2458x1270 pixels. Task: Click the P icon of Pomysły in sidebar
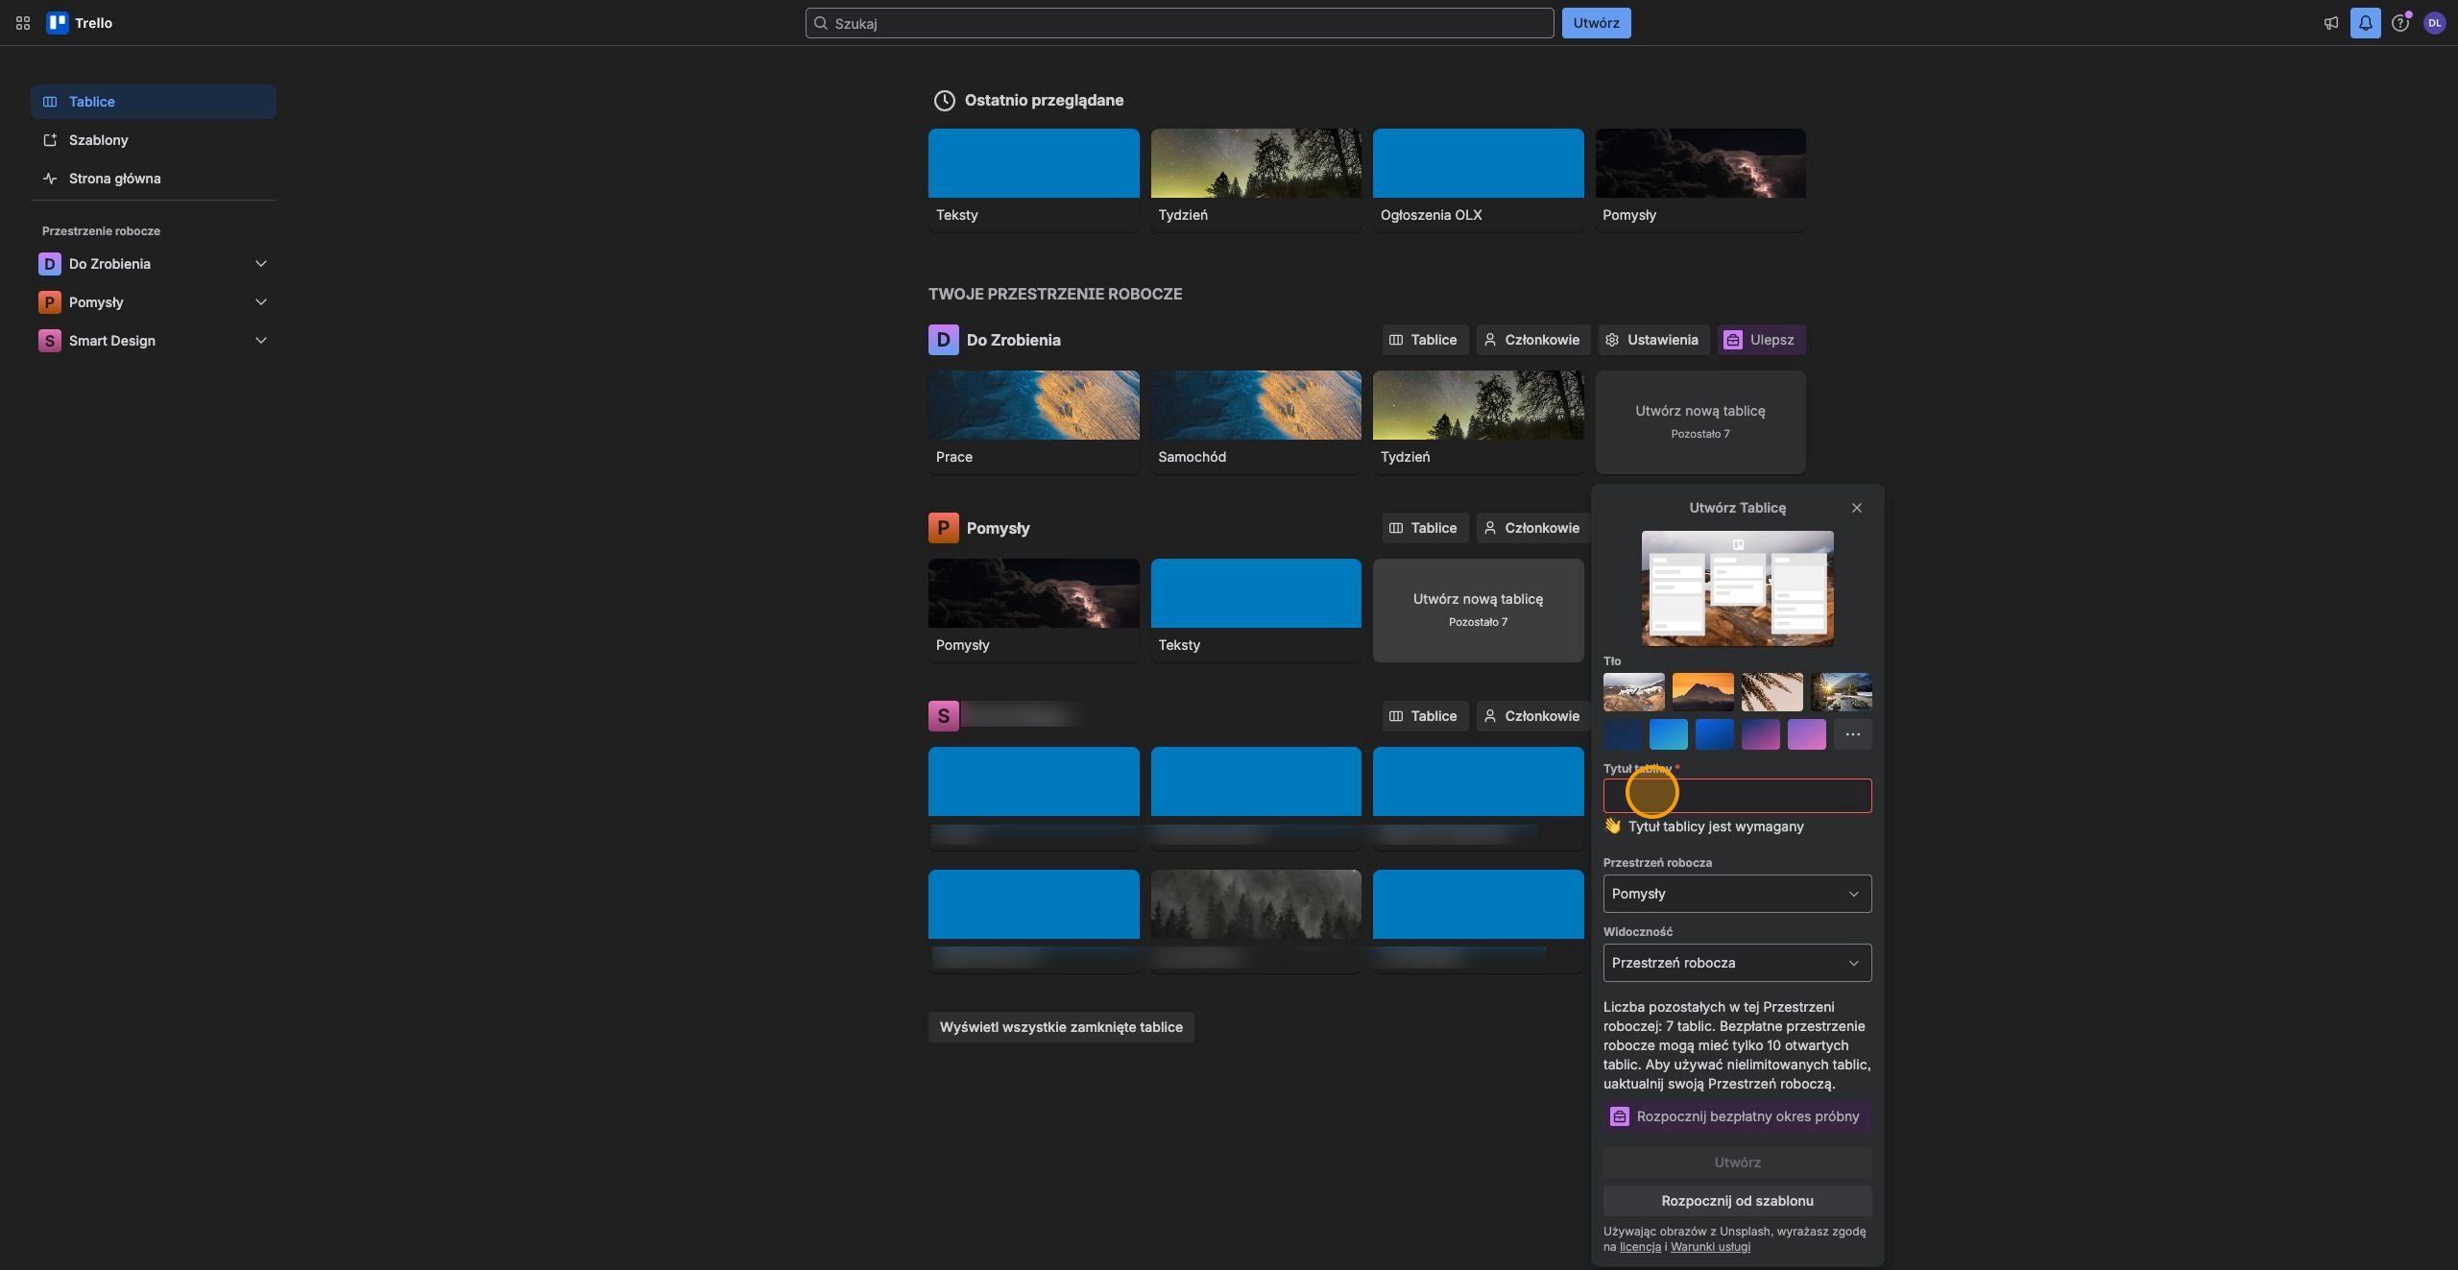(49, 302)
